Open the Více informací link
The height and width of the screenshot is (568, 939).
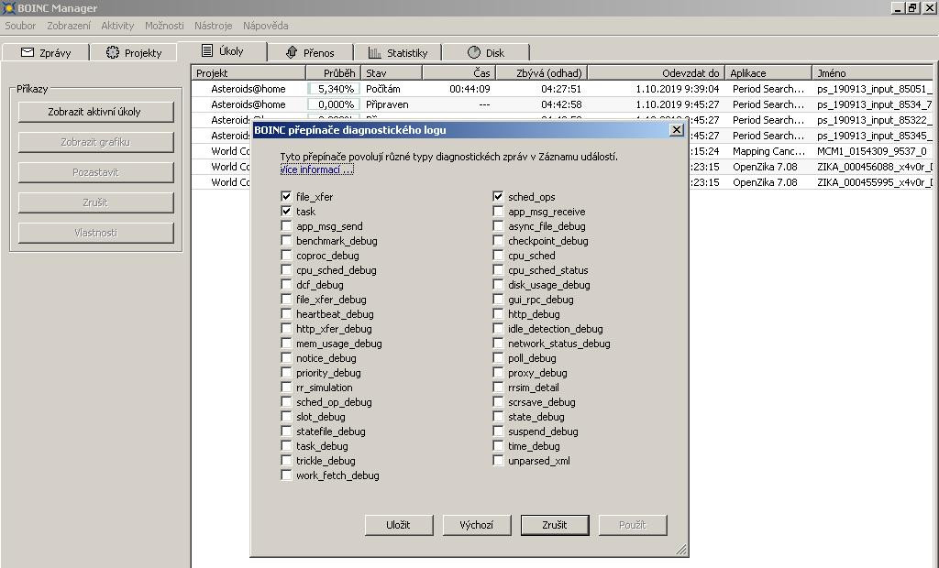tap(316, 170)
